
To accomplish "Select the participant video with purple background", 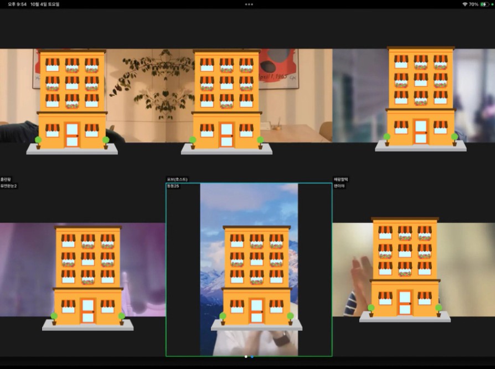I will (22, 266).
